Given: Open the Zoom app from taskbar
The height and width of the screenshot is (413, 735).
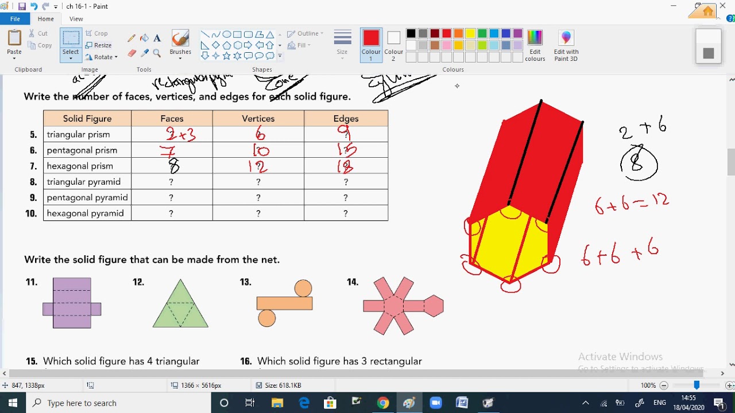Looking at the screenshot, I should point(435,403).
